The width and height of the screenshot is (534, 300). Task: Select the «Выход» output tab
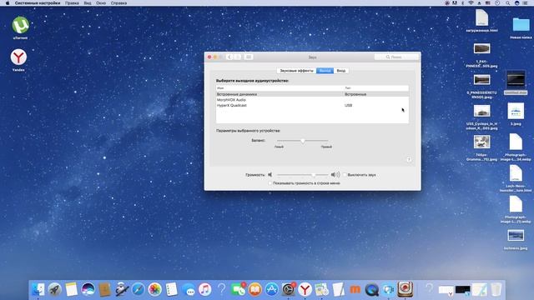(x=325, y=71)
